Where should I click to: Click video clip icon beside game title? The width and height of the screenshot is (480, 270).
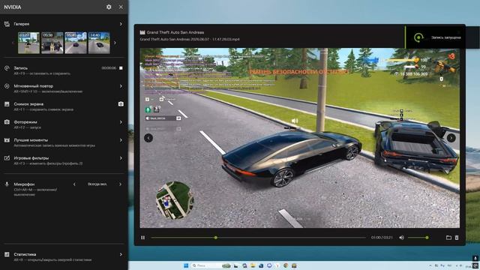[142, 32]
